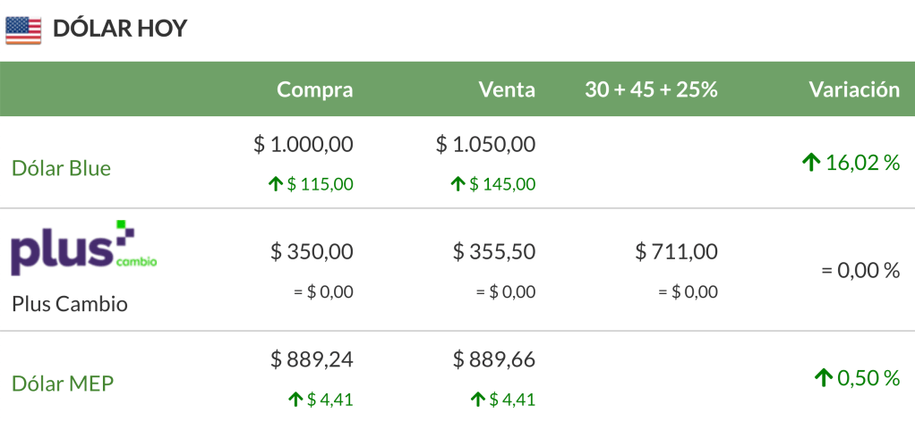Screen dimensions: 915x422
Task: Click the Dólar MEP venta up arrow
Action: [477, 400]
